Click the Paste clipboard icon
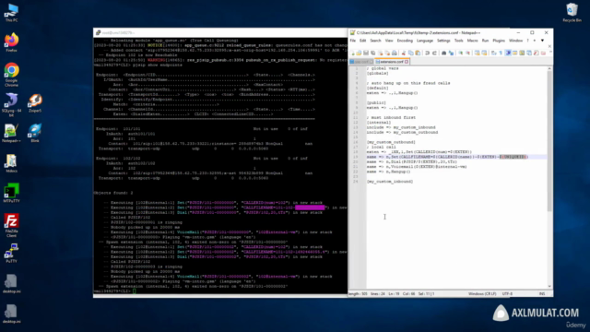This screenshot has width=590, height=332. pos(418,53)
